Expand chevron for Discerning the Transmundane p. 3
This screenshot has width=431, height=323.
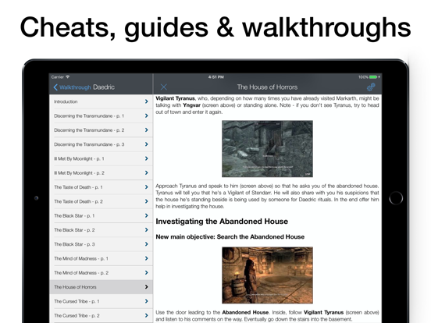147,144
